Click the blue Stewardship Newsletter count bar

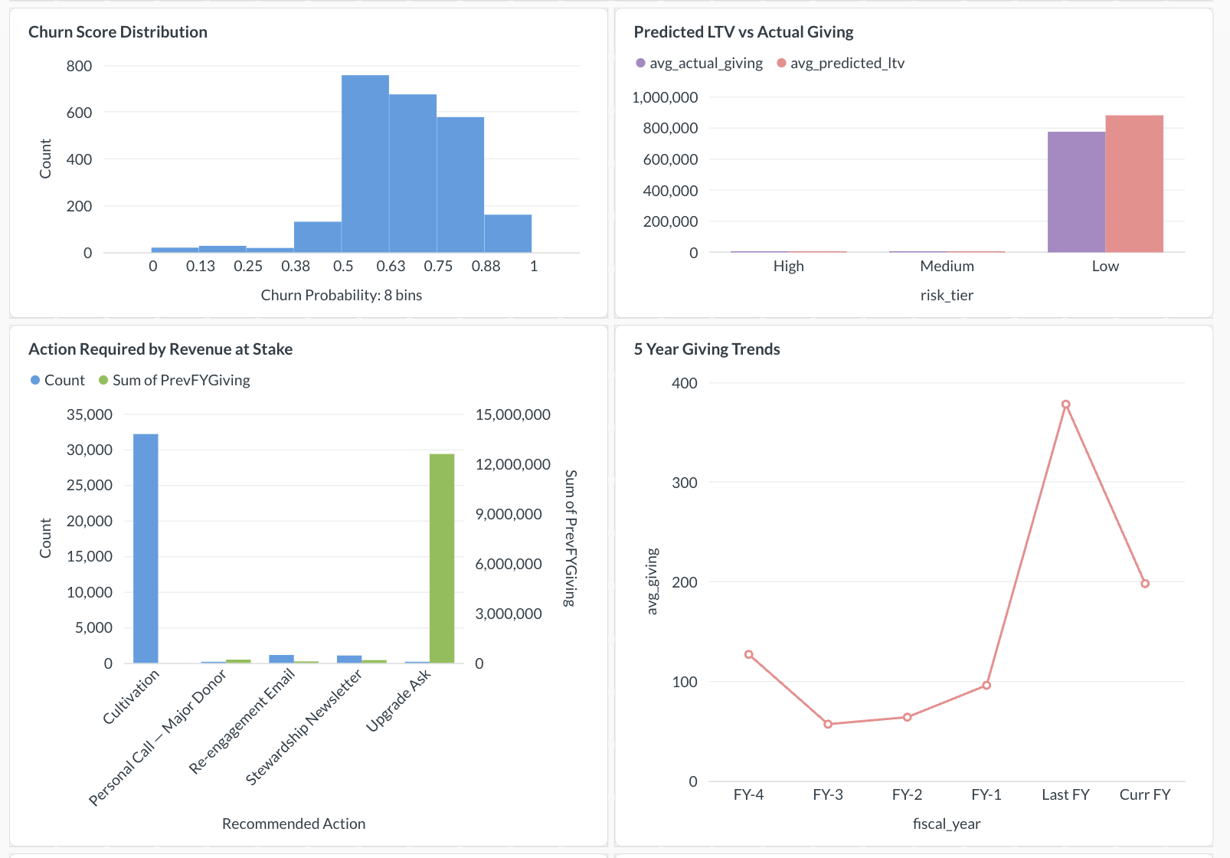349,660
